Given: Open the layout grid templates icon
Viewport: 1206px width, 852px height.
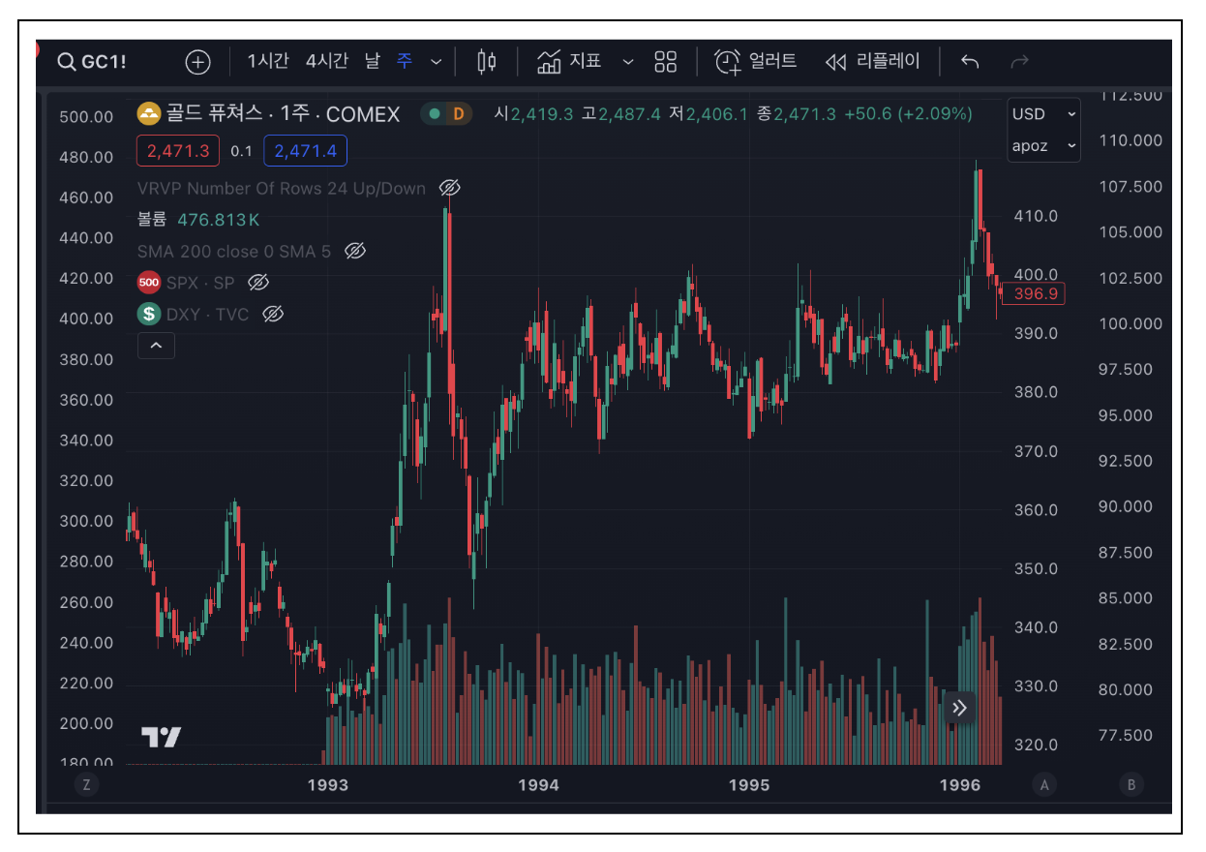Looking at the screenshot, I should pos(665,62).
